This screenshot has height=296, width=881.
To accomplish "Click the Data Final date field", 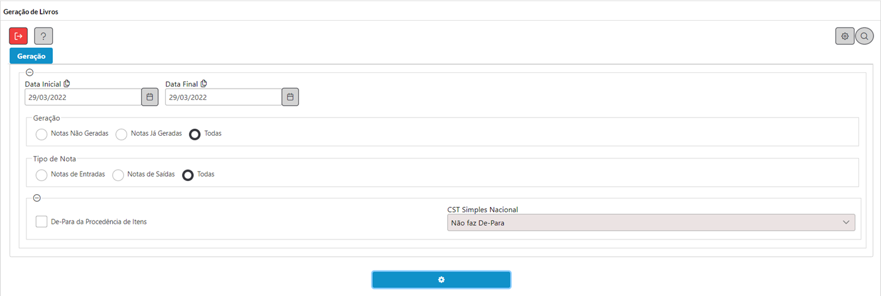I will 223,97.
